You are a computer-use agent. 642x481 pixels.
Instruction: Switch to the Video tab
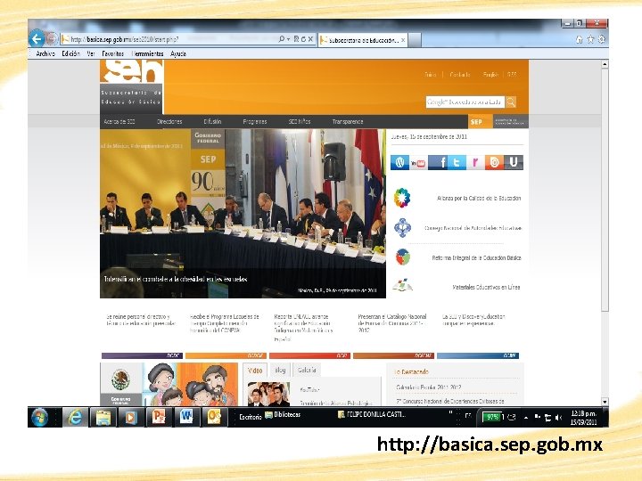coord(255,371)
